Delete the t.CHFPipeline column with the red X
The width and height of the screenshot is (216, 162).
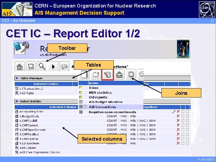click(178, 138)
